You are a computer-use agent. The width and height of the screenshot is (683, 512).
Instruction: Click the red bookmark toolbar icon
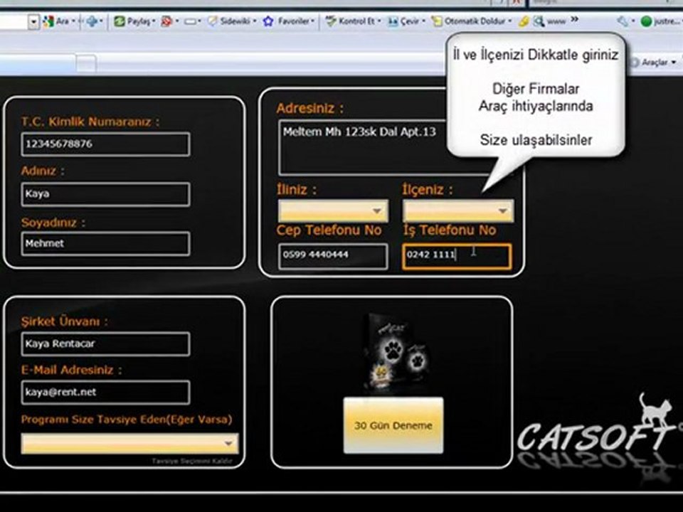coord(166,21)
